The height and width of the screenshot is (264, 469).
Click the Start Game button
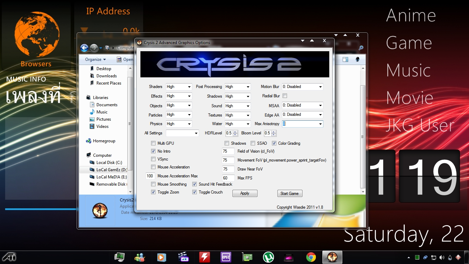click(x=289, y=194)
